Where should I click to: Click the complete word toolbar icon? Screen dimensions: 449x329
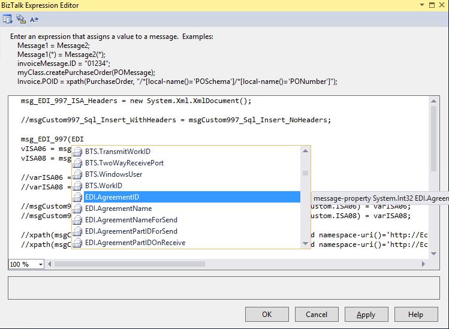(34, 19)
